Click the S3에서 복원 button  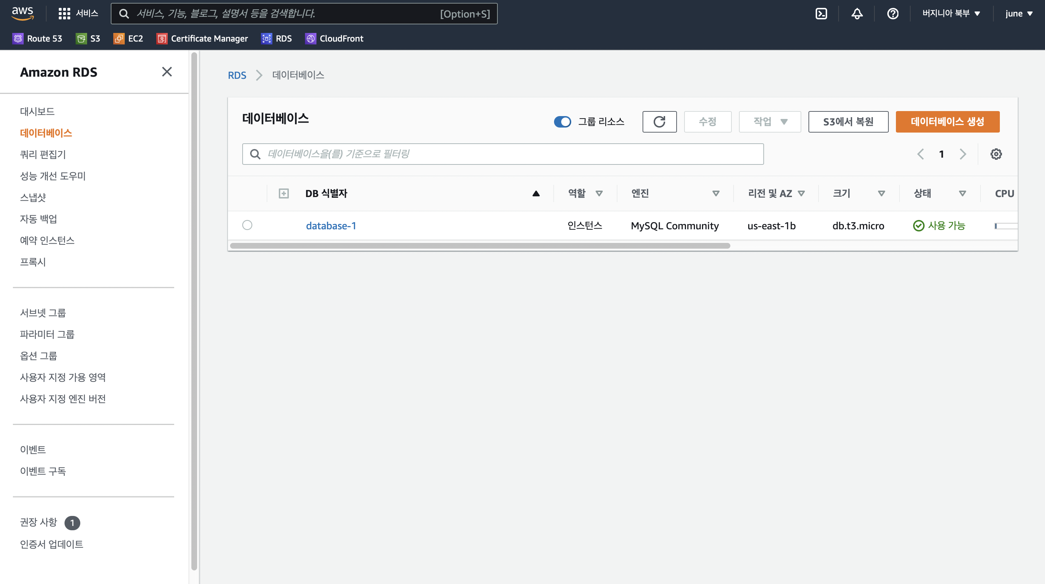click(848, 122)
